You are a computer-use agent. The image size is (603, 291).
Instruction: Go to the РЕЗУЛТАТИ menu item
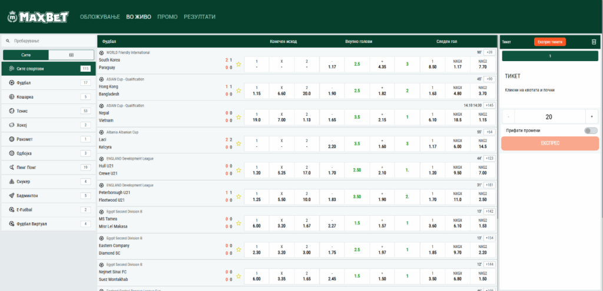click(199, 17)
